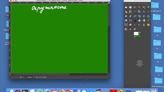Open desktop folder named 9

[157, 43]
